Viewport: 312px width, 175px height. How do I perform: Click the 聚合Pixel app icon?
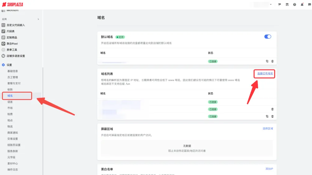(3, 44)
